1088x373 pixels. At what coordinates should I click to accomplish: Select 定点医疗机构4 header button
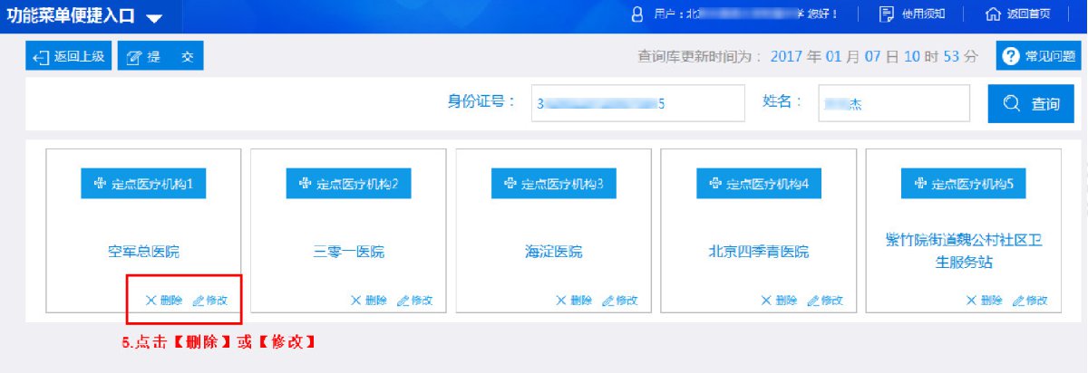pyautogui.click(x=759, y=184)
